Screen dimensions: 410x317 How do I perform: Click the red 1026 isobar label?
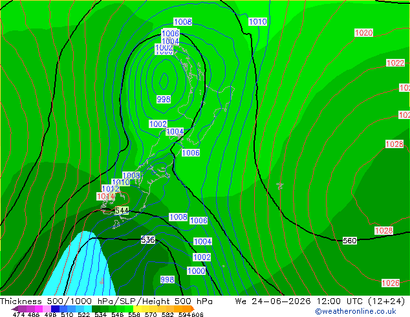coord(391,283)
